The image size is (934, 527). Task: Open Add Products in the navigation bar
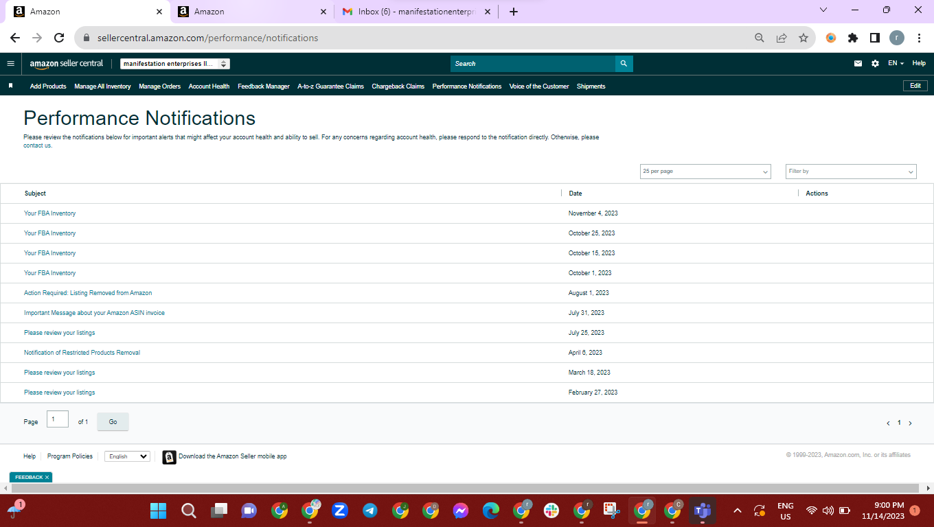coord(48,86)
